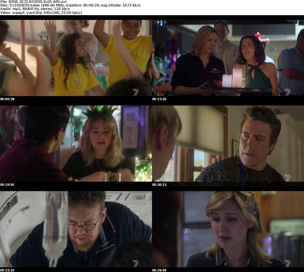Screen dimensions: 304x272
Task: Jump to the 00:39:48 timestamp
Action: pyautogui.click(x=159, y=270)
